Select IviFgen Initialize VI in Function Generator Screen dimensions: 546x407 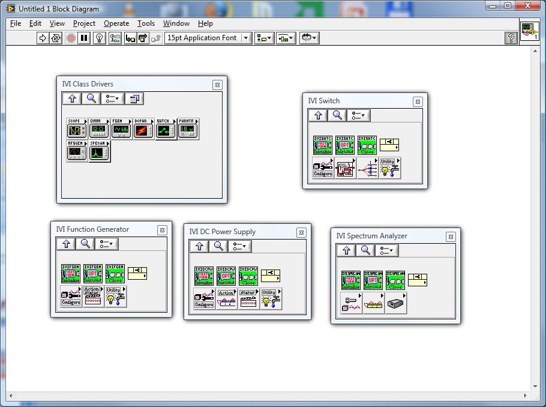pyautogui.click(x=71, y=273)
